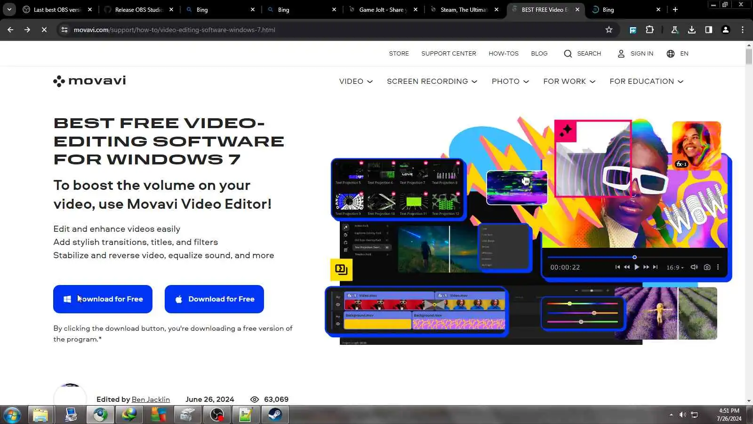This screenshot has width=753, height=424.
Task: Open the taskbar clock showing 4:51 PM
Action: [729, 415]
